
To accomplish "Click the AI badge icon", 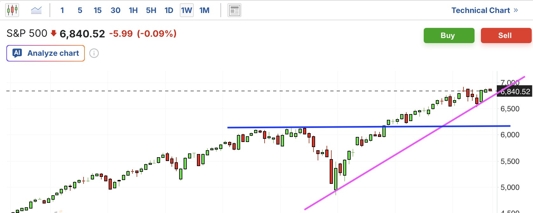I will (x=17, y=53).
